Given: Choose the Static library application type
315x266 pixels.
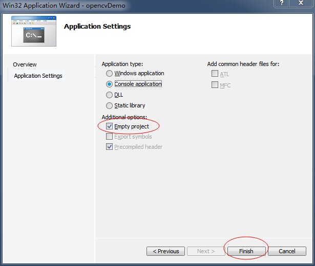Looking at the screenshot, I should tap(109, 105).
